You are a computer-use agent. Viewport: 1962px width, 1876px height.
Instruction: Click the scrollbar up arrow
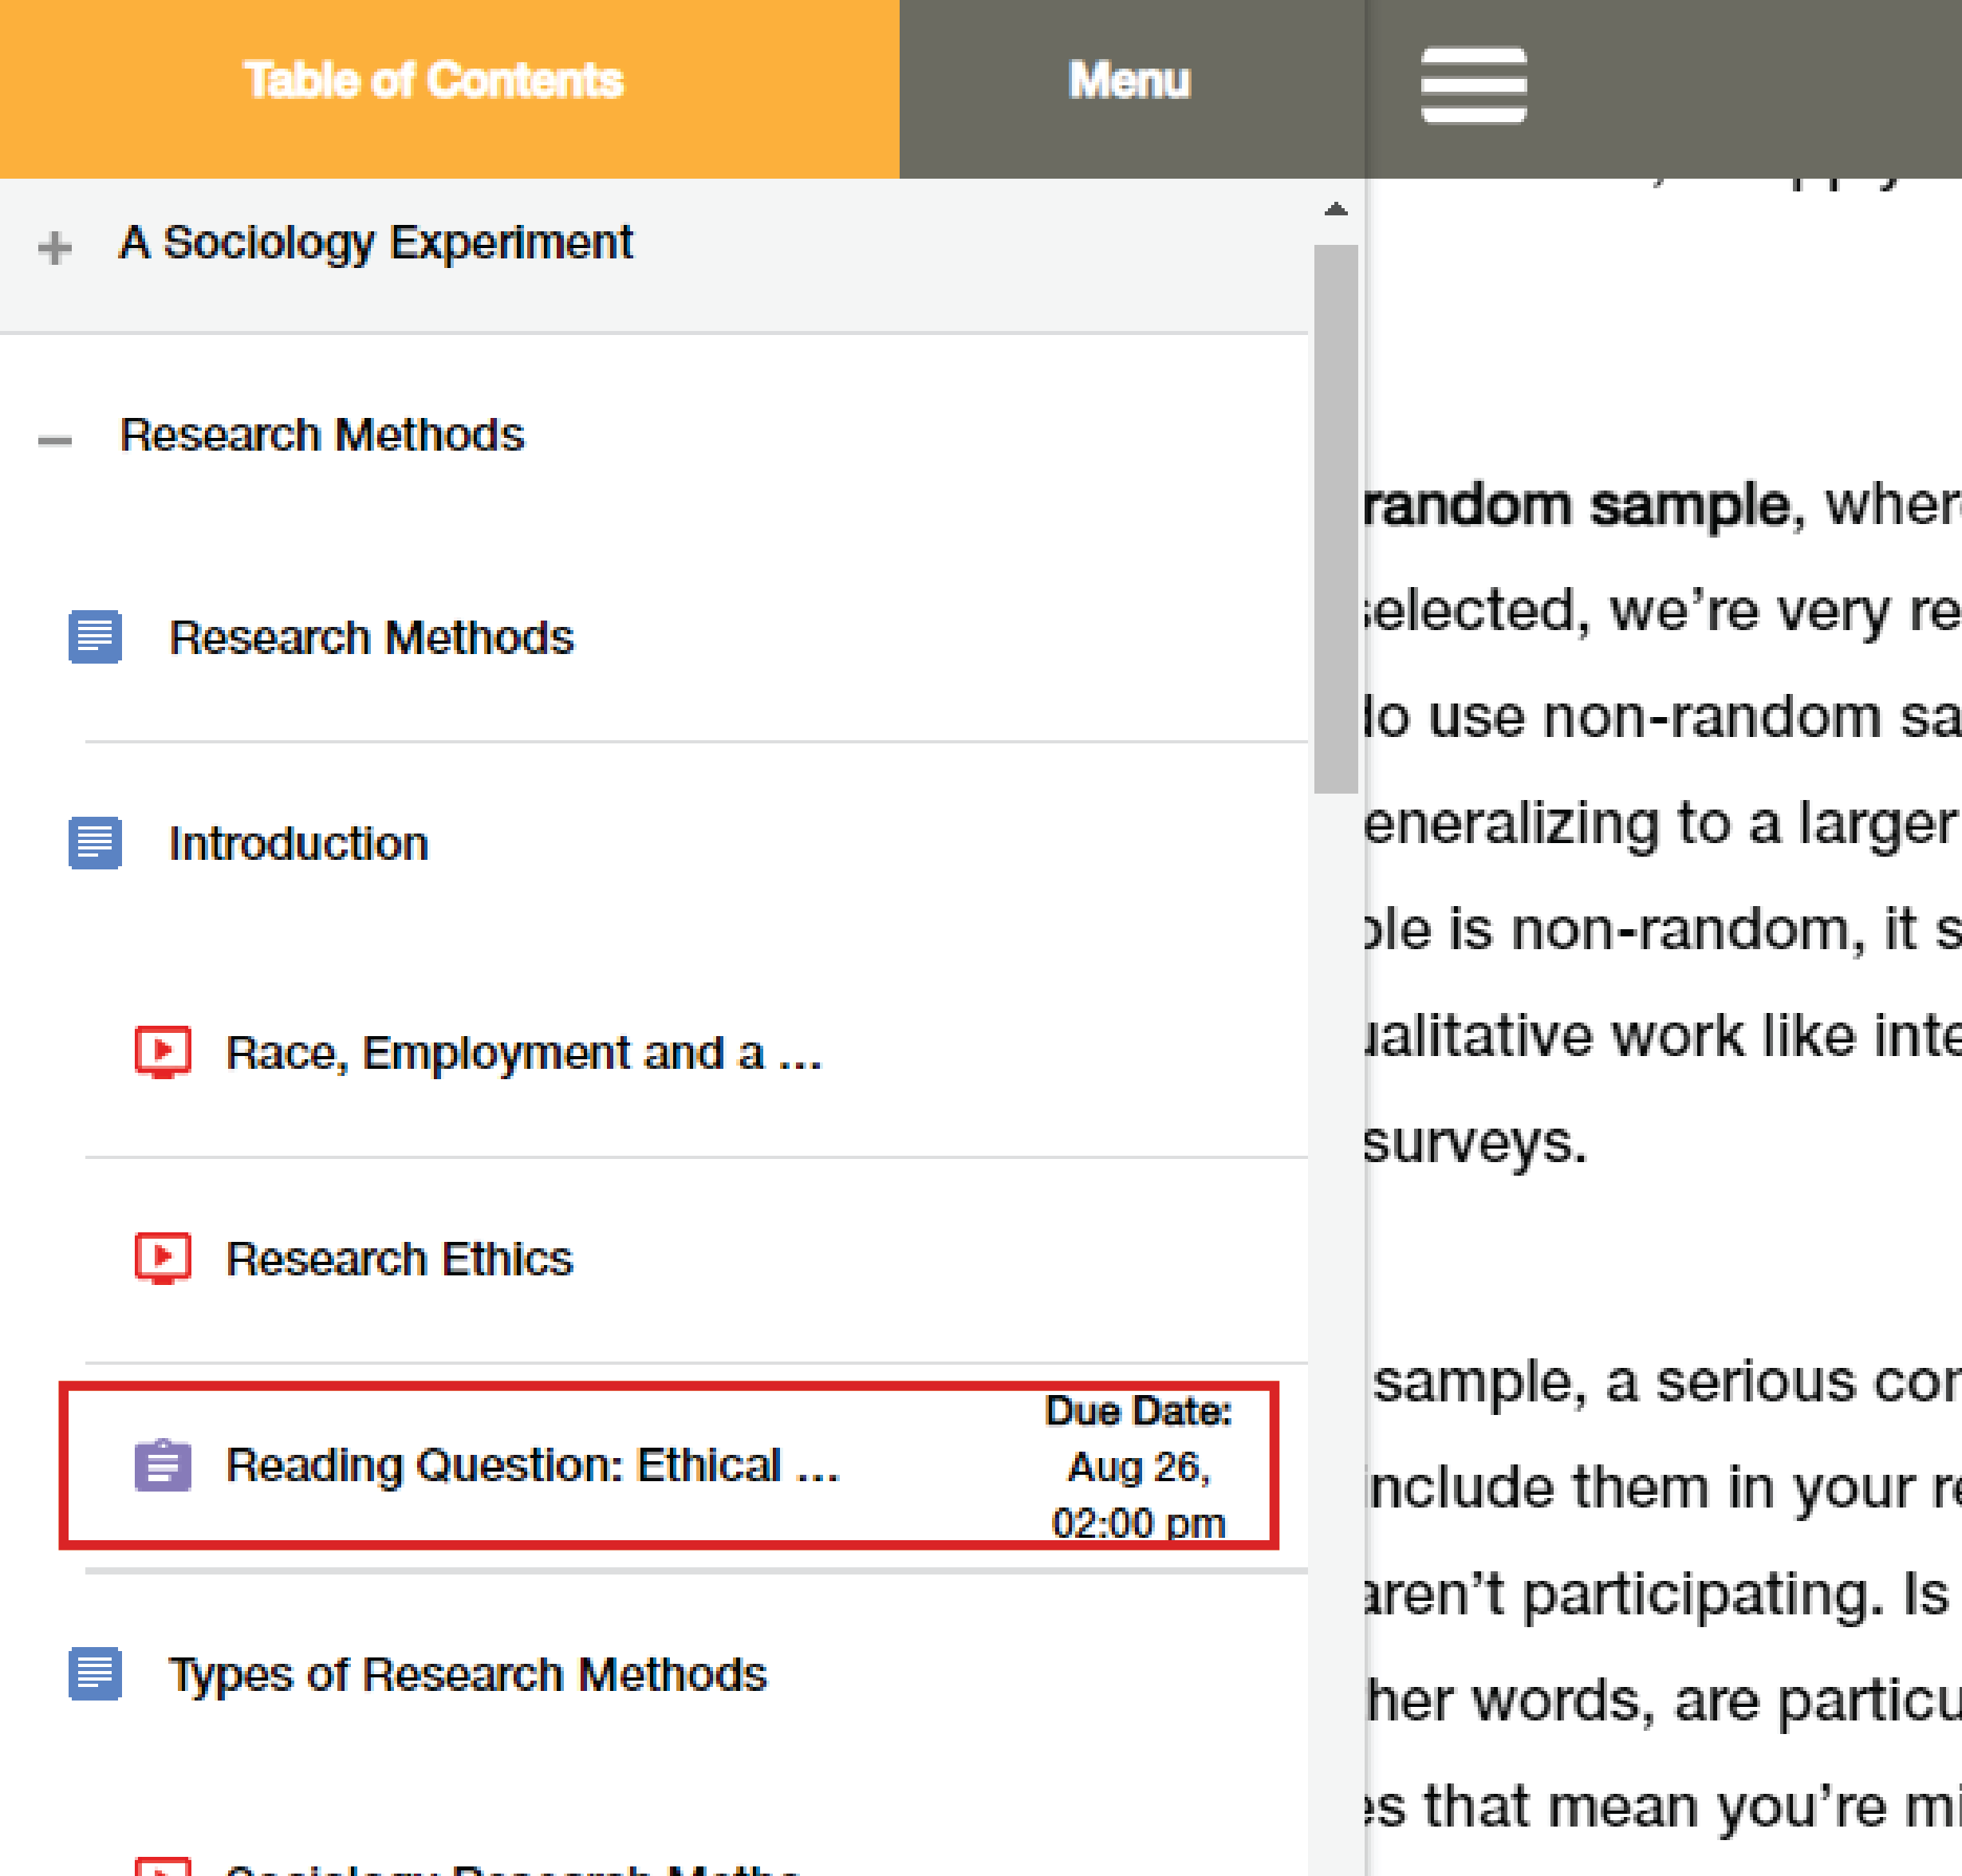click(1335, 209)
